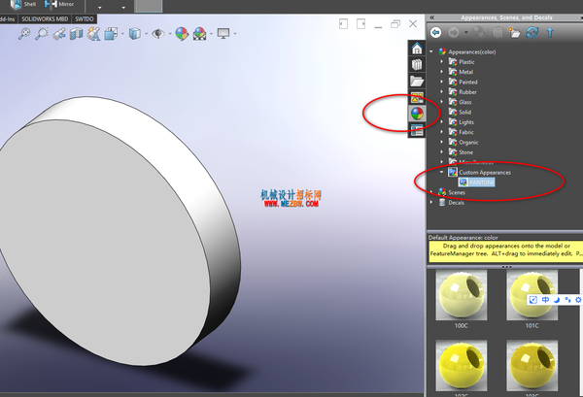The width and height of the screenshot is (583, 397).
Task: Click the Hide/Show Items eye icon
Action: click(158, 34)
